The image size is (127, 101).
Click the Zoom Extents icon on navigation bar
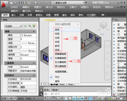107,59
